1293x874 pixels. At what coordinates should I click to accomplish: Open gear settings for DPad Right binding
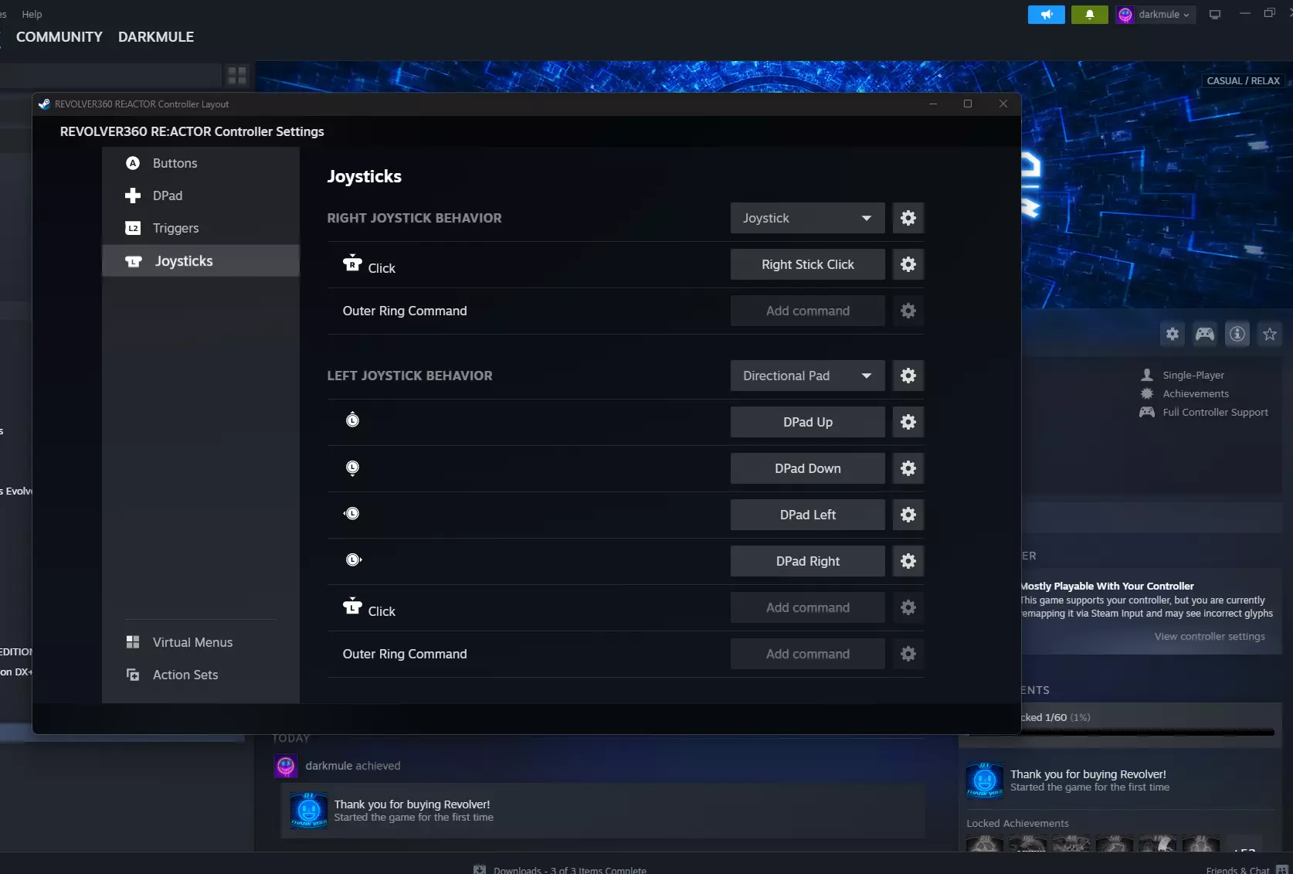tap(908, 561)
